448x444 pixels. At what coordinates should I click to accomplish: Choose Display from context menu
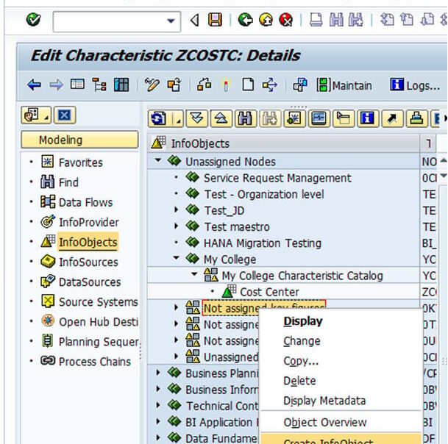coord(303,321)
